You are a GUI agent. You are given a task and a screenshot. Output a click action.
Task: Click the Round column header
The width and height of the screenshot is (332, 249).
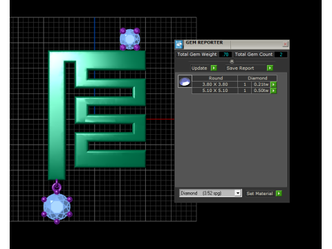(215, 78)
